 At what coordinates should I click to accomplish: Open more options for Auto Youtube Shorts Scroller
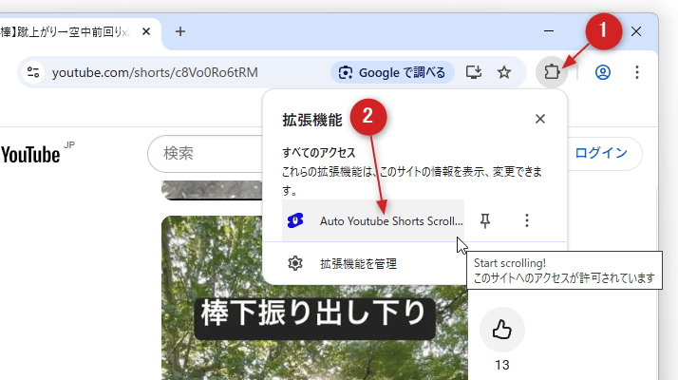(527, 220)
